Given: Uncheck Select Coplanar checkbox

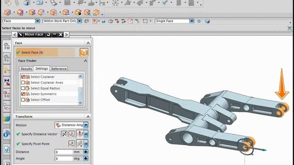Looking at the screenshot, I should coord(23,77).
